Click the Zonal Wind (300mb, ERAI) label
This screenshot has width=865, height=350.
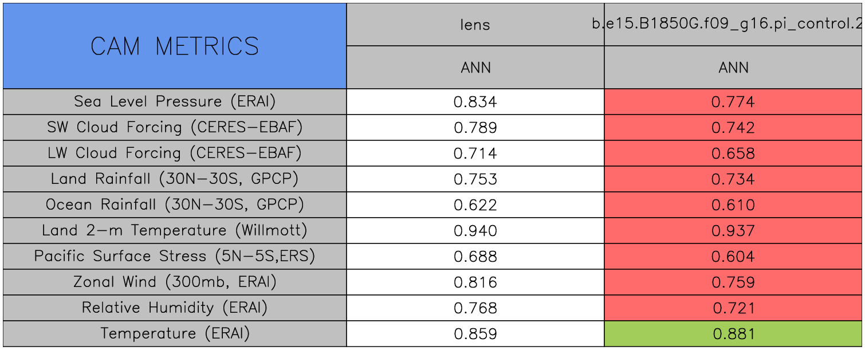175,282
